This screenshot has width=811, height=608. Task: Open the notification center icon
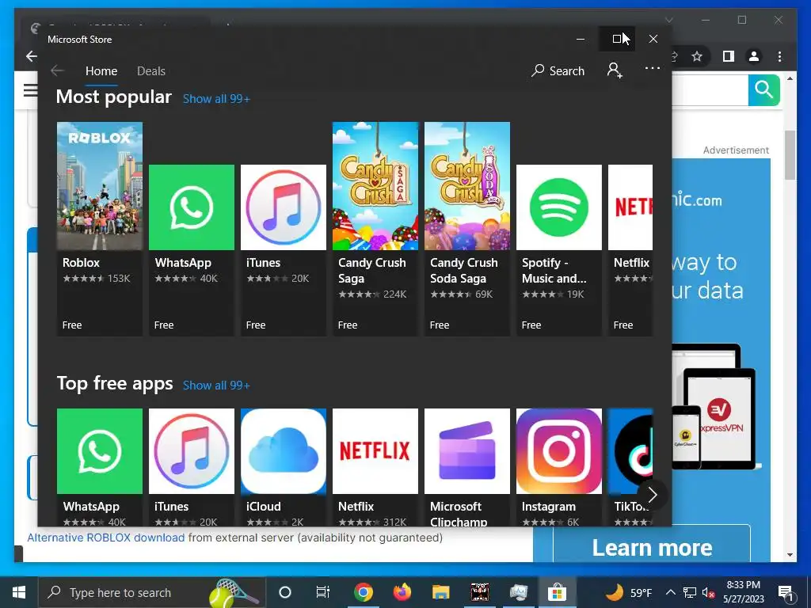coord(786,592)
